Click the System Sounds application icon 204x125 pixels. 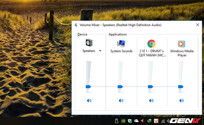121,43
